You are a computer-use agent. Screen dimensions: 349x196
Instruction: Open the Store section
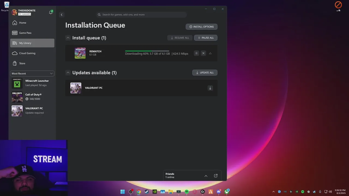pyautogui.click(x=32, y=63)
